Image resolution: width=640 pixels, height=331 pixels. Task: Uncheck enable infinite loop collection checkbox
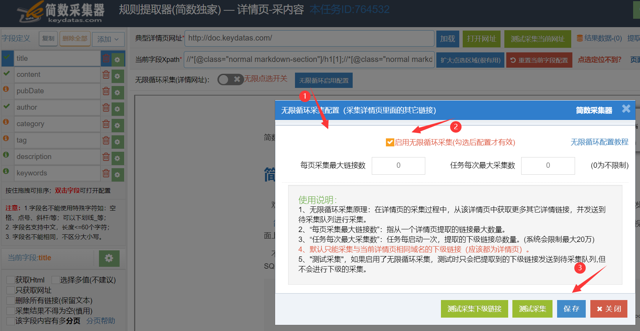point(390,143)
